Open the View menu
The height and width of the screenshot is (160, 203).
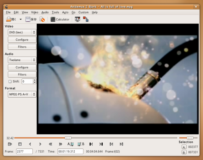(25, 12)
